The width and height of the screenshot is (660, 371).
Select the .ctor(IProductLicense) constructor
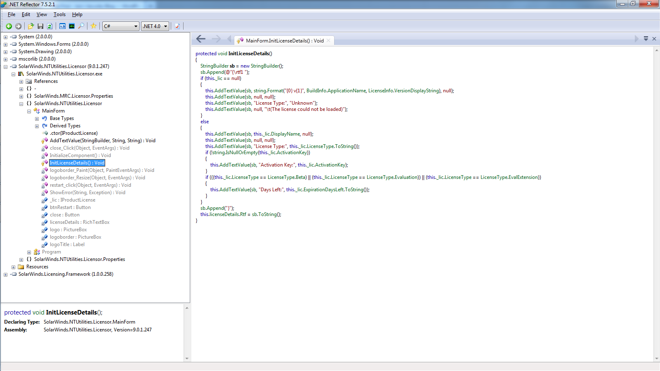pos(74,133)
